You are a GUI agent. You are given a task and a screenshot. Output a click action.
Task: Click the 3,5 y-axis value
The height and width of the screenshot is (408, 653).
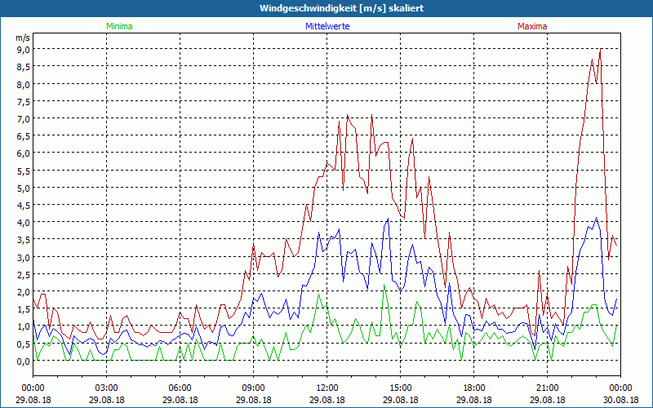pyautogui.click(x=23, y=240)
